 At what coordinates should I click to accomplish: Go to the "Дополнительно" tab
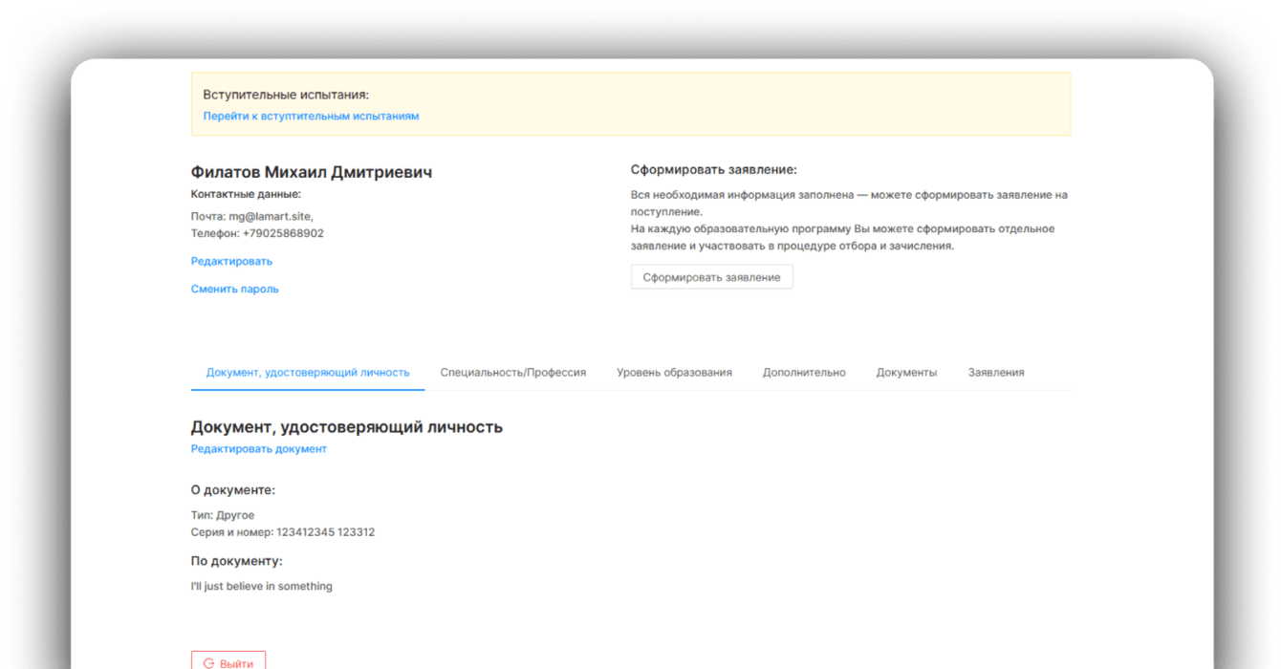pyautogui.click(x=804, y=373)
